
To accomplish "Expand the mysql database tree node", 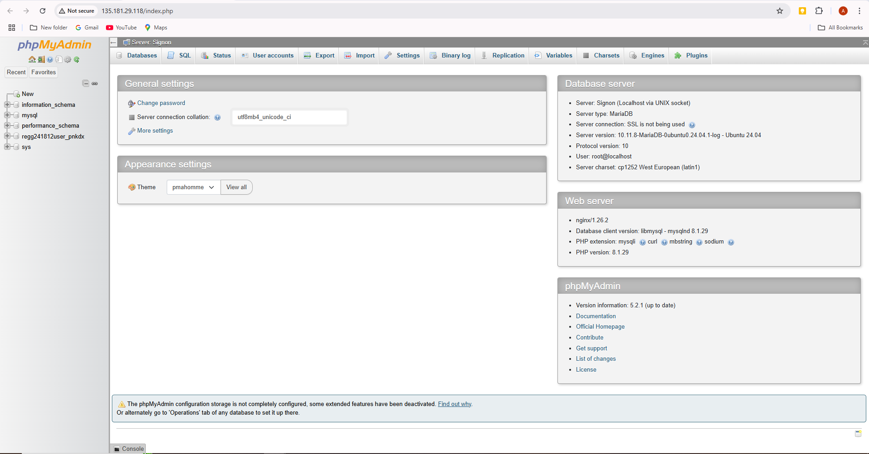I will [7, 115].
